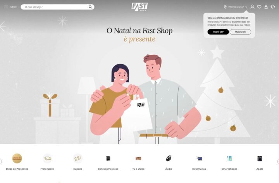Open the user account icon
Image resolution: width=279 pixels, height=183 pixels.
click(x=252, y=7)
